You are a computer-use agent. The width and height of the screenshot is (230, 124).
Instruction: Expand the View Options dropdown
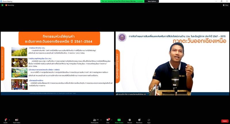(153, 1)
